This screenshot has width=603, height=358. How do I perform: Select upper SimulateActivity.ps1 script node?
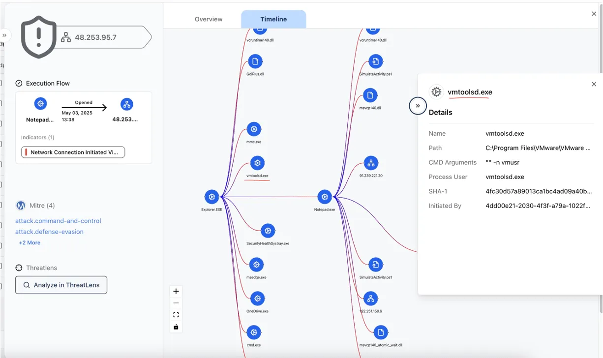375,61
